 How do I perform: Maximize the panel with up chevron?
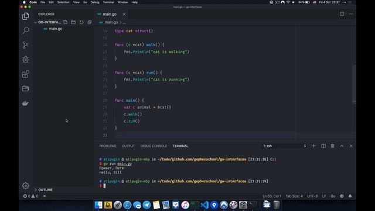pyautogui.click(x=342, y=146)
